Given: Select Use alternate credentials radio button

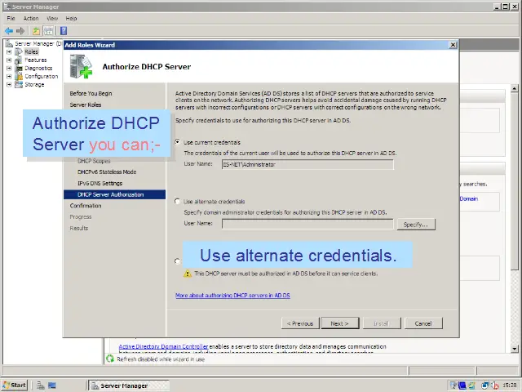Looking at the screenshot, I should [x=178, y=202].
